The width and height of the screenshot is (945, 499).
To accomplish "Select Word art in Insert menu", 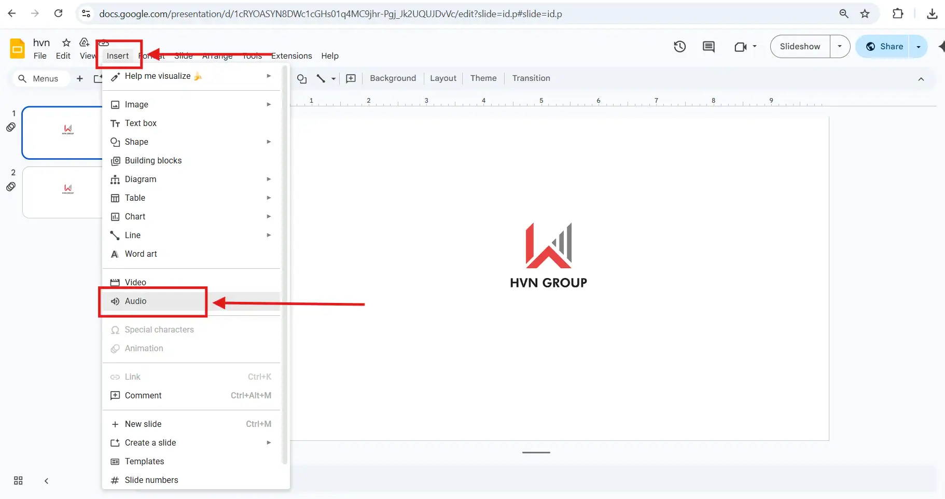I will (191, 254).
